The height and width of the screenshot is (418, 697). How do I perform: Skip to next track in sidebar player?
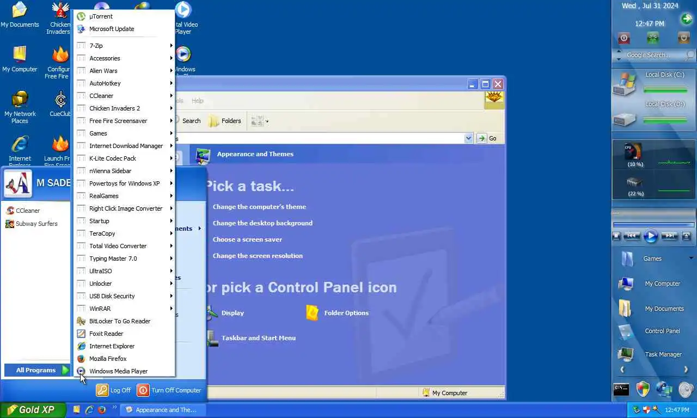(669, 236)
